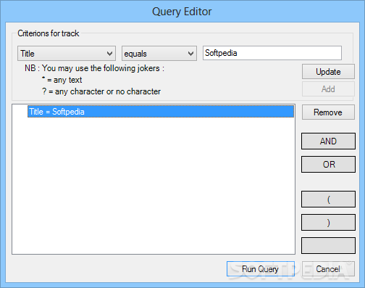Select the 'Title = Softpedia' criterion row

tap(161, 112)
